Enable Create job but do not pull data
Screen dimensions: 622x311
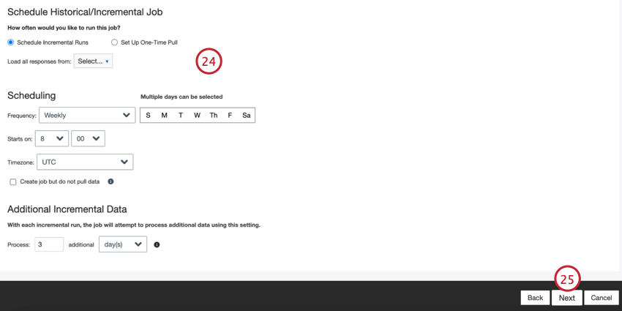[x=13, y=181]
